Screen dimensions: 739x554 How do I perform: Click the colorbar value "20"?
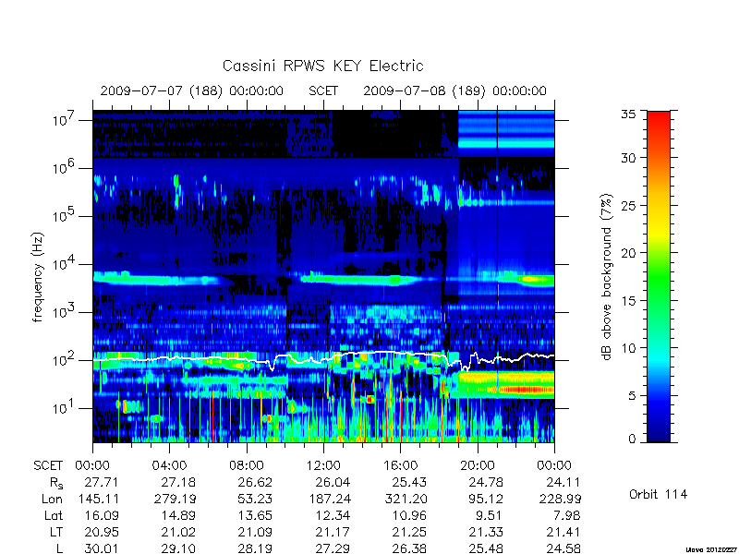(628, 252)
